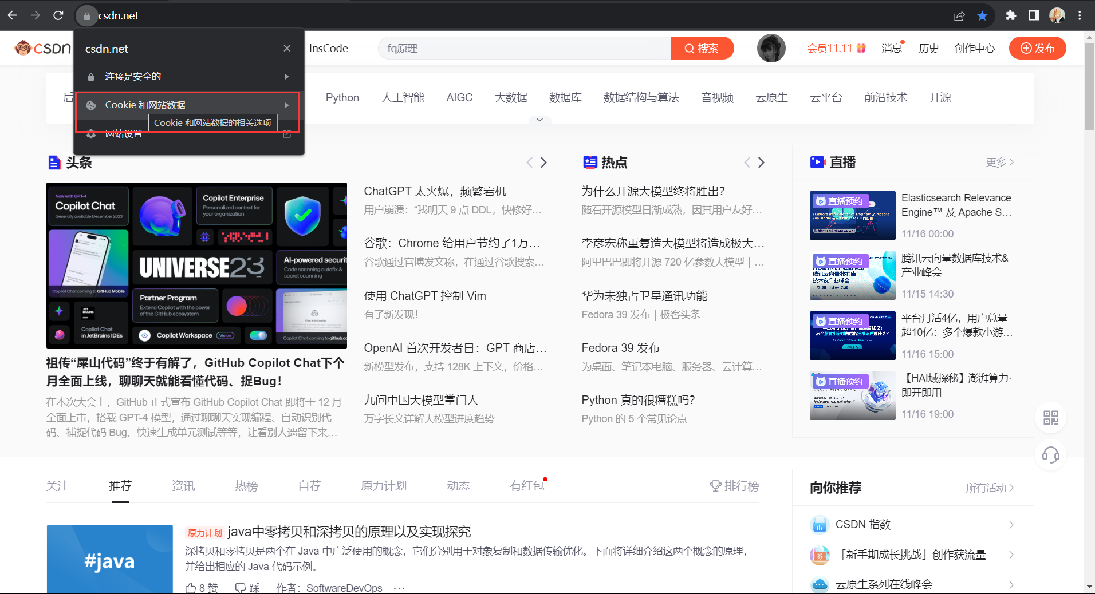Screen dimensions: 1095x594
Task: Click the 热点 next arrow
Action: [761, 163]
